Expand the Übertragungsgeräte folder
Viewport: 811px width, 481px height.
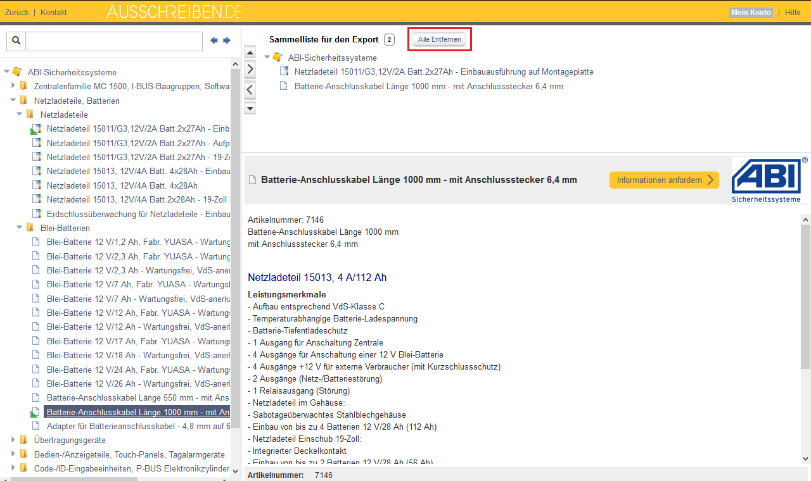coord(13,440)
